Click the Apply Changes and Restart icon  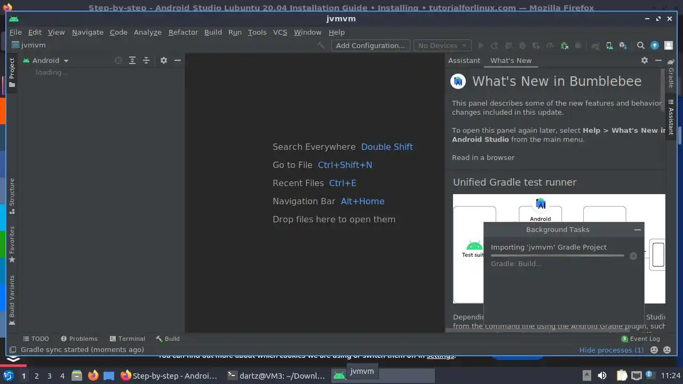[x=494, y=45]
